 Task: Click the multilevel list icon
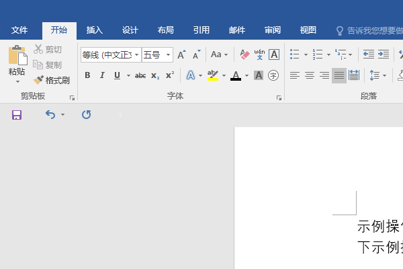(341, 54)
